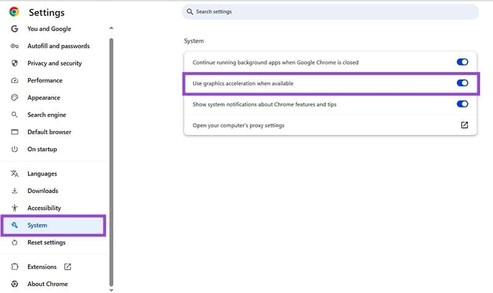The image size is (493, 293).
Task: Click the translate icon for Languages
Action: (x=14, y=174)
